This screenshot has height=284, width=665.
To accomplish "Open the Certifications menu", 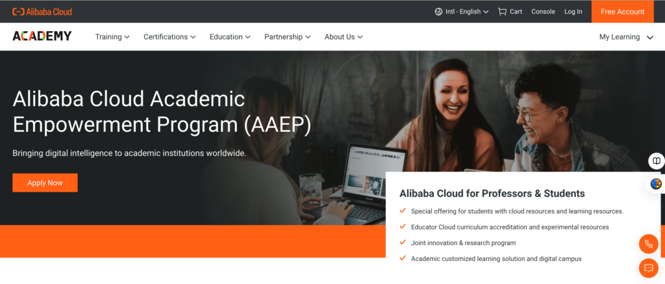I will 169,37.
